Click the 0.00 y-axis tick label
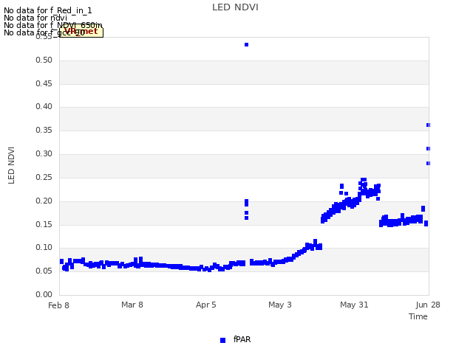The height and width of the screenshot is (354, 473). click(x=44, y=294)
